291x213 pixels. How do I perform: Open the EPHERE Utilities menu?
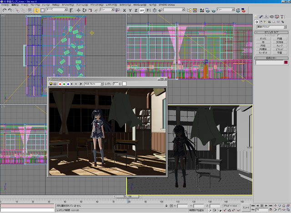click(167, 5)
